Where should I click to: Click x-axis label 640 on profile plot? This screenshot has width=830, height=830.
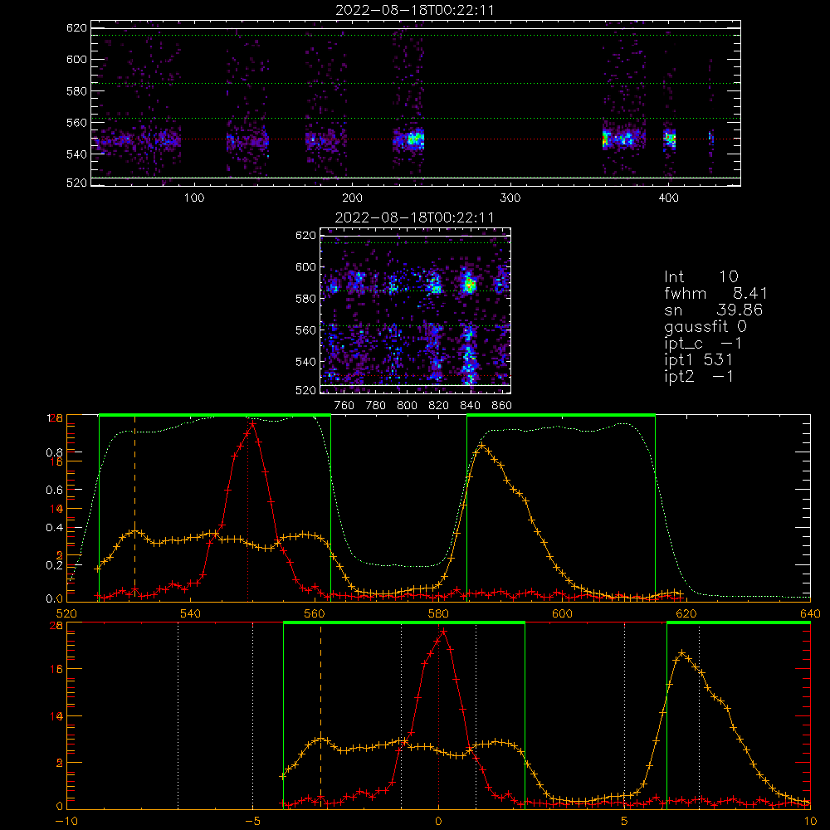pos(810,614)
